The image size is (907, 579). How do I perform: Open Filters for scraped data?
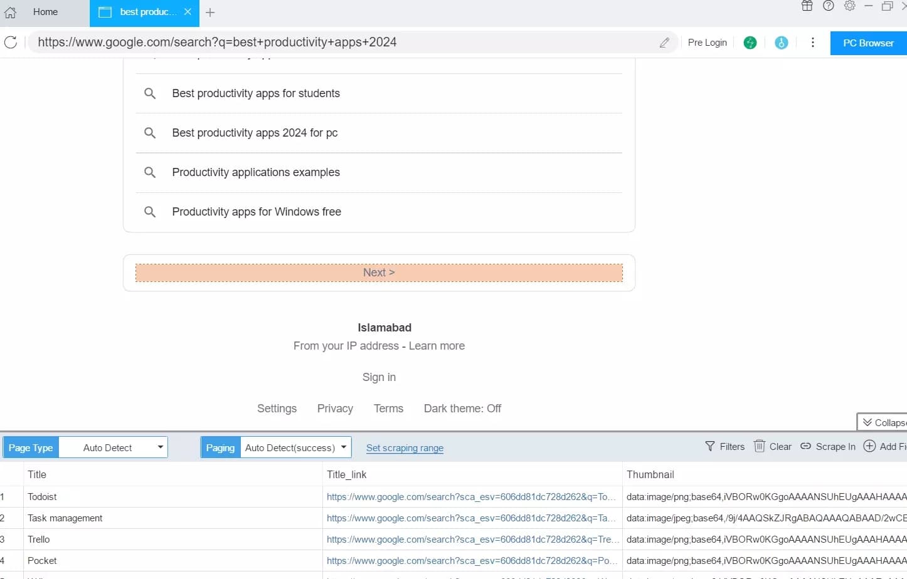click(724, 447)
